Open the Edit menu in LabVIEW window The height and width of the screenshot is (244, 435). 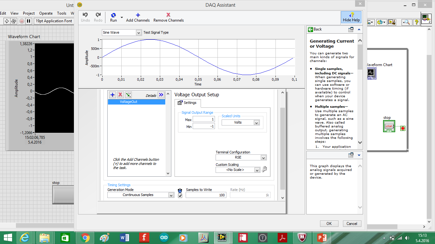[x=3, y=13]
